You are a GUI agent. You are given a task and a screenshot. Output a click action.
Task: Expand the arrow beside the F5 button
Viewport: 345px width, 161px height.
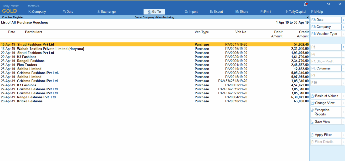(343, 47)
